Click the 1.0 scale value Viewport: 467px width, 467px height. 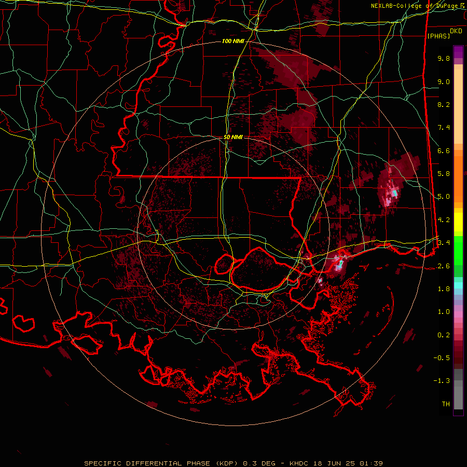[x=444, y=312]
